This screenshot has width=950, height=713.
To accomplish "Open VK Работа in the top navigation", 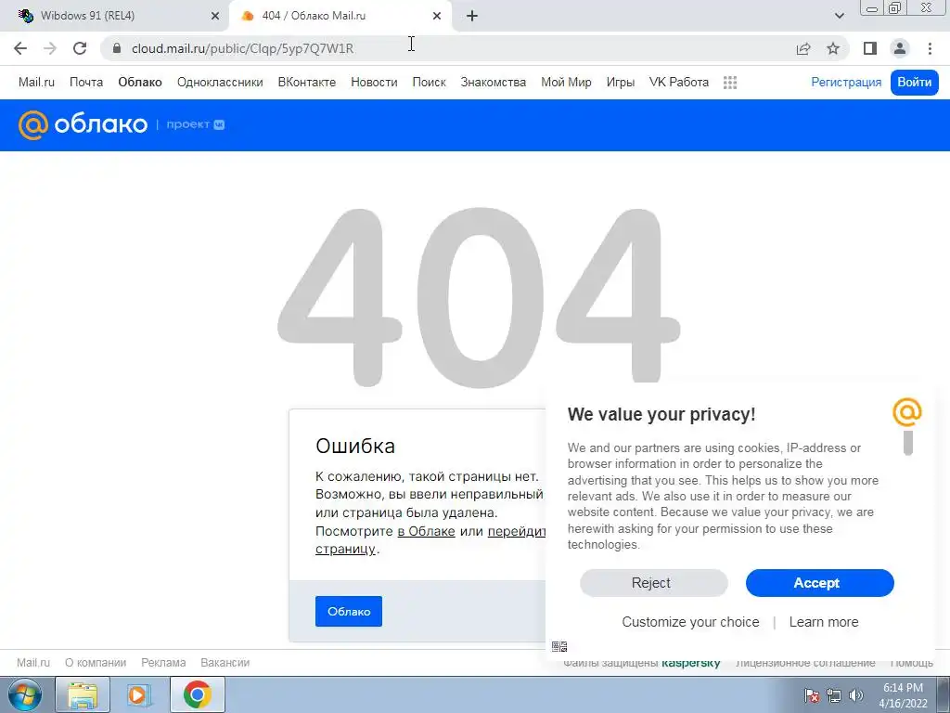I will [678, 83].
